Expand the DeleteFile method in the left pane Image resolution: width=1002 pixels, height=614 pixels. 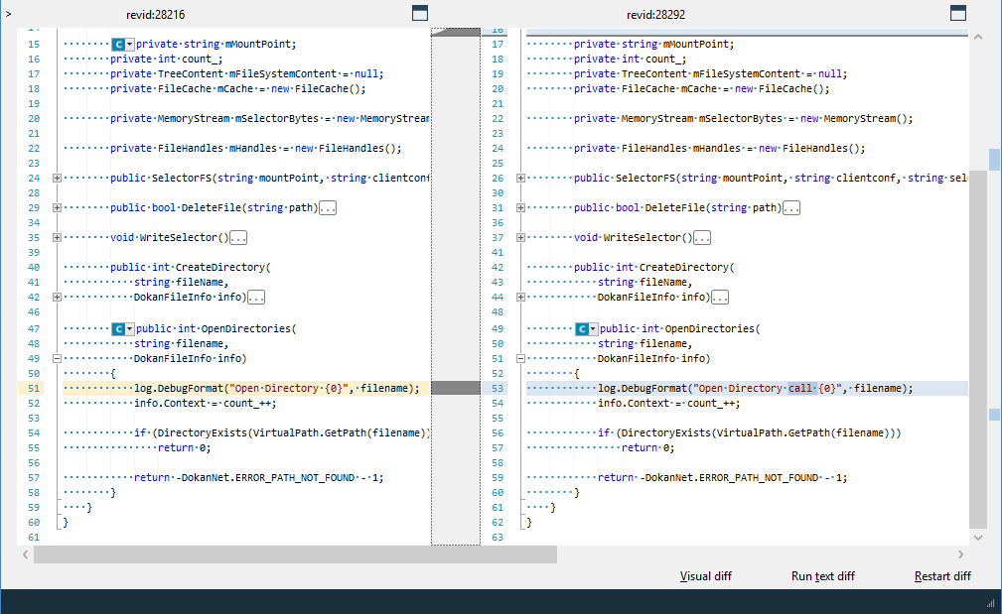pos(57,207)
